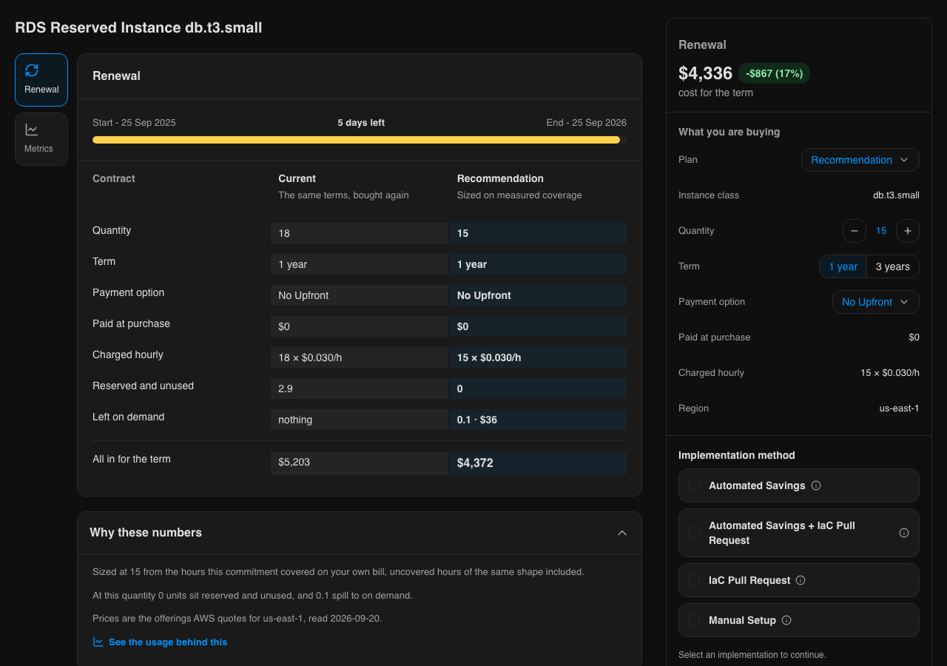
Task: Click the recommended Term cell 1 year
Action: pos(538,264)
